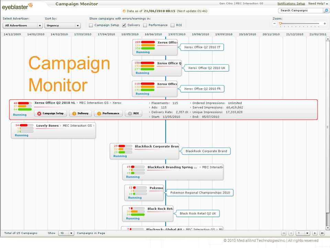The height and width of the screenshot is (248, 330).
Task: Open Notifications Setup link
Action: (291, 3)
